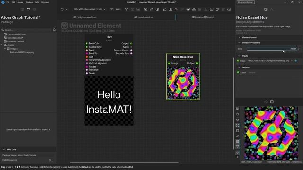Click the gauge dashboard icon at the toolbar end
Viewport: 303px width, 170px height.
coord(229,9)
